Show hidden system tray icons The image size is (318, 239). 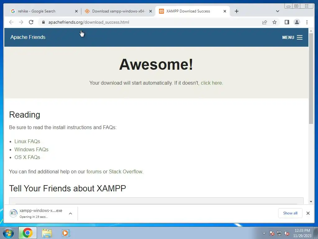tap(264, 233)
